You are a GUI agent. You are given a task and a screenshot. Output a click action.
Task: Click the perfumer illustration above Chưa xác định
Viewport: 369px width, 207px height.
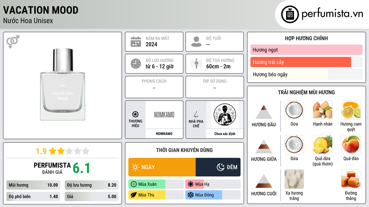coord(225,115)
